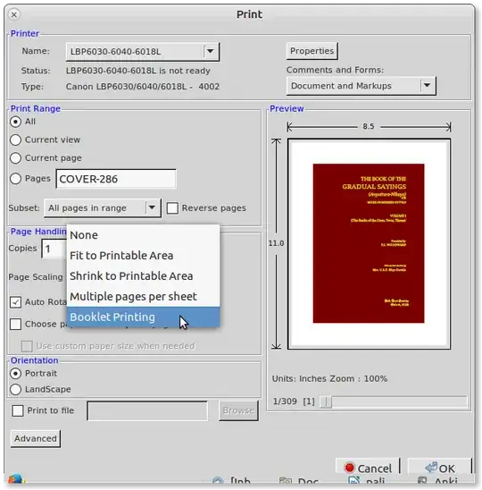
Task: Select LandScape orientation
Action: tap(15, 389)
